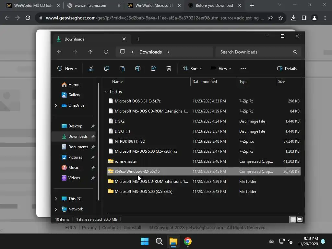Switch to details list view icon in status bar
Screen dimensions: 332x249
point(293,219)
